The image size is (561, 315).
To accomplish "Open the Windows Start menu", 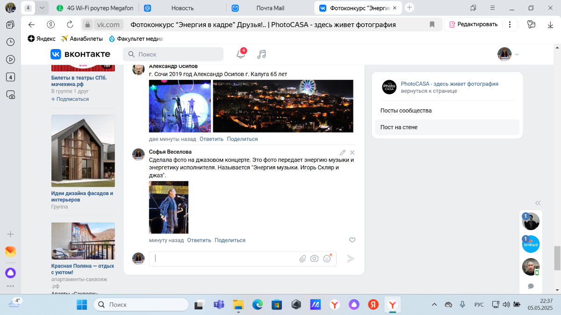I will pos(82,305).
